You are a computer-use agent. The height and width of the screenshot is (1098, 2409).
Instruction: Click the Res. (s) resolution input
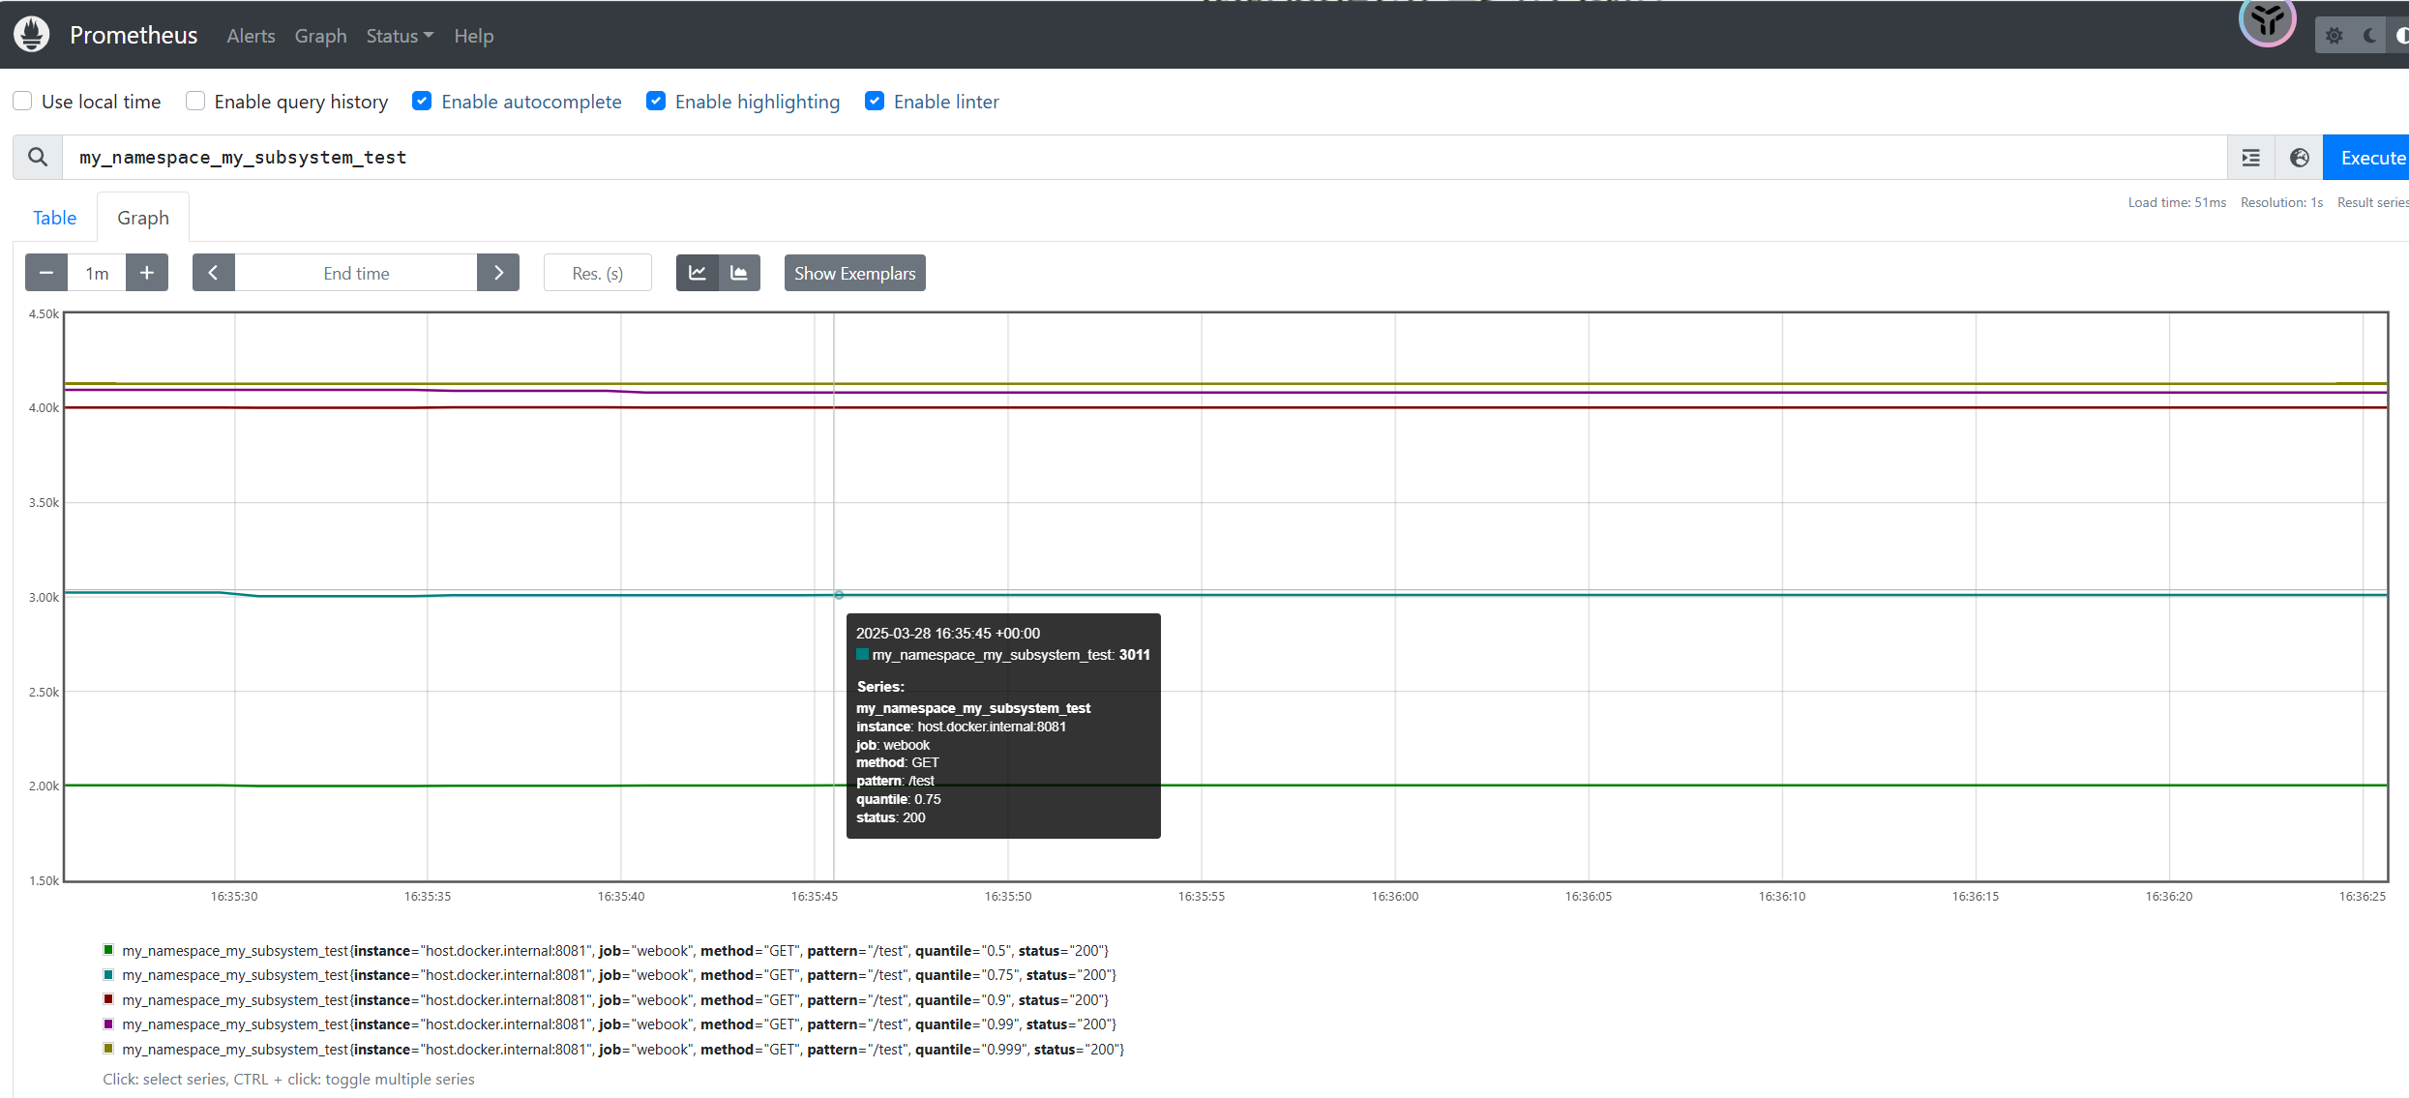597,273
